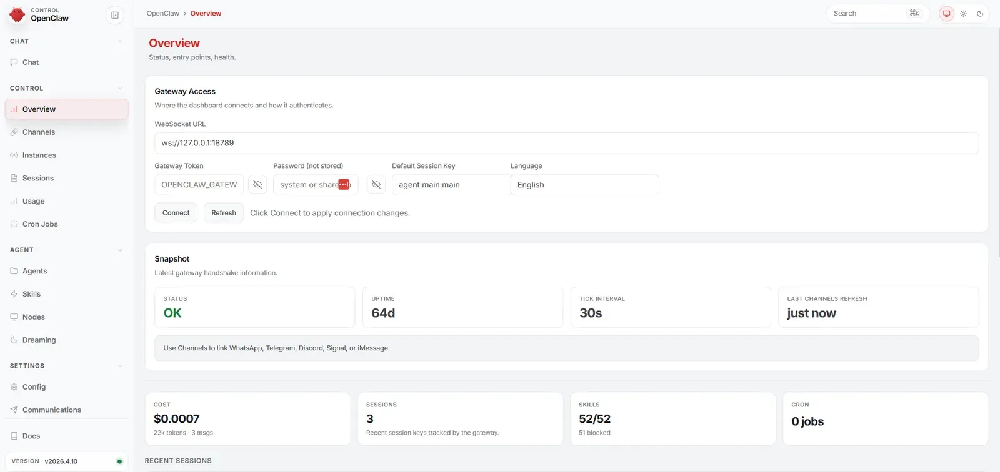Viewport: 1000px width, 472px height.
Task: Click the Agents folder icon
Action: [x=14, y=271]
